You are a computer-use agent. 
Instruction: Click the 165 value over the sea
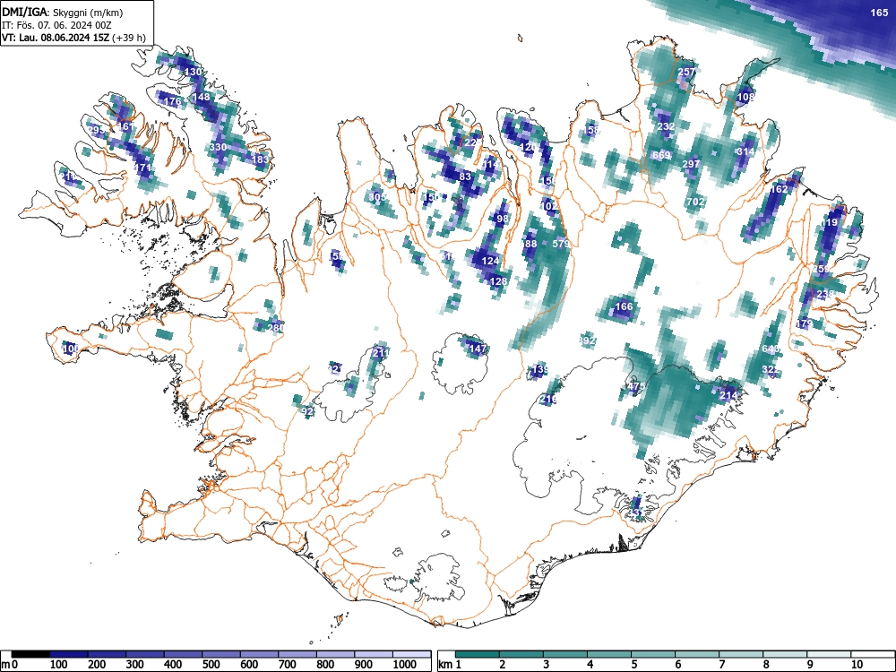click(x=879, y=13)
